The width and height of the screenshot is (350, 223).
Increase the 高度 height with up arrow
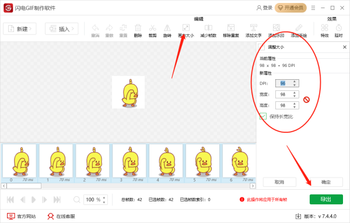click(295, 104)
